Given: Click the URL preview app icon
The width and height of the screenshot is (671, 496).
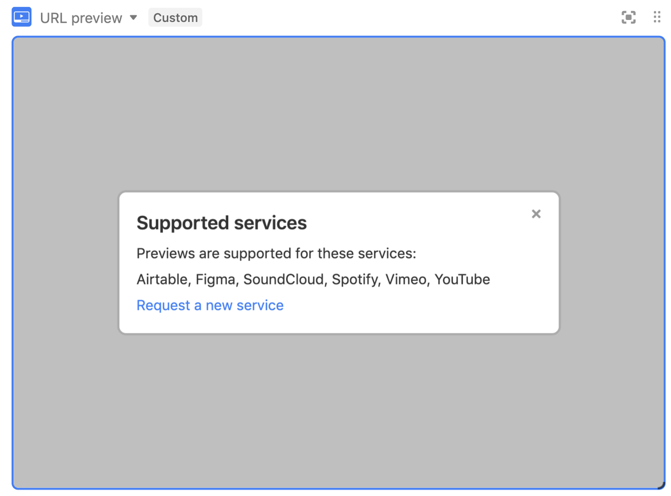Looking at the screenshot, I should (x=22, y=17).
